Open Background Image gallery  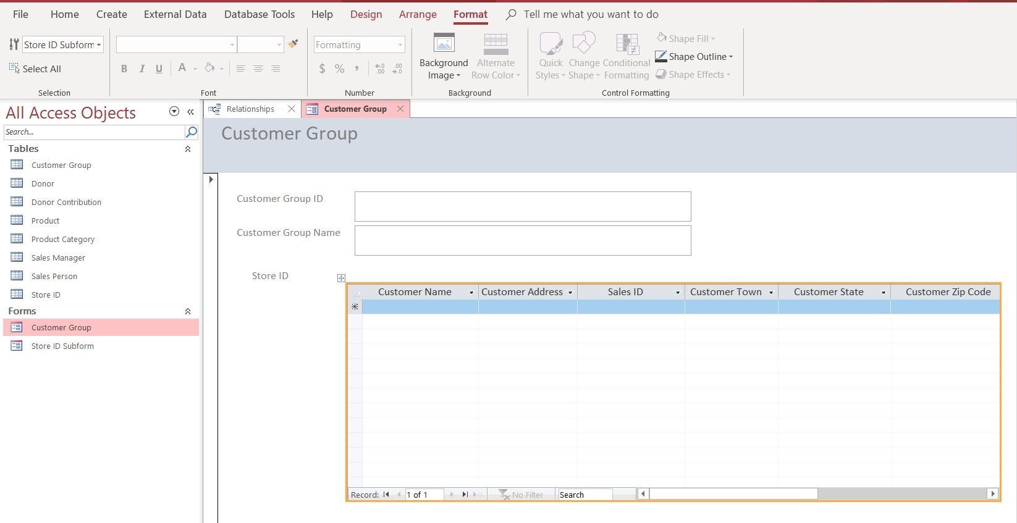click(444, 57)
